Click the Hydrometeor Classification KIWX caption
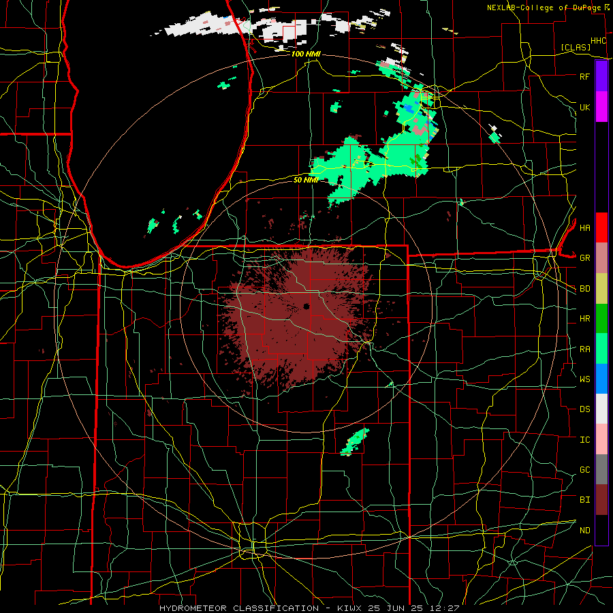 309,608
